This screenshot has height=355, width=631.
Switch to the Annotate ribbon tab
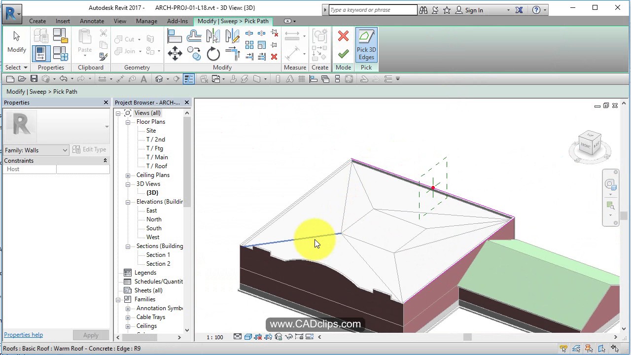(92, 21)
